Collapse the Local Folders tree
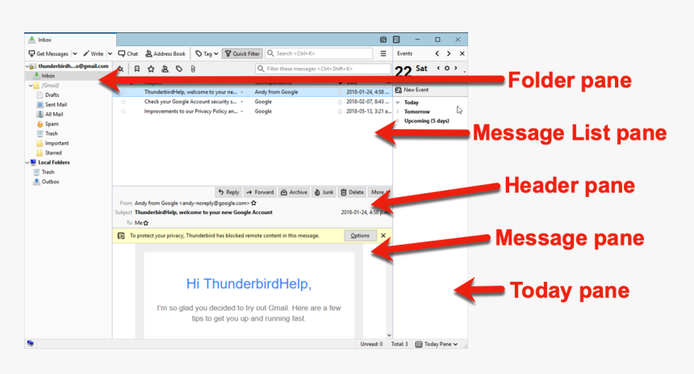Viewport: 694px width, 374px height. 27,162
